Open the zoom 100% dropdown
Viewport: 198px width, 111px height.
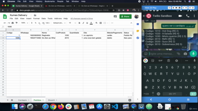[x=24, y=23]
